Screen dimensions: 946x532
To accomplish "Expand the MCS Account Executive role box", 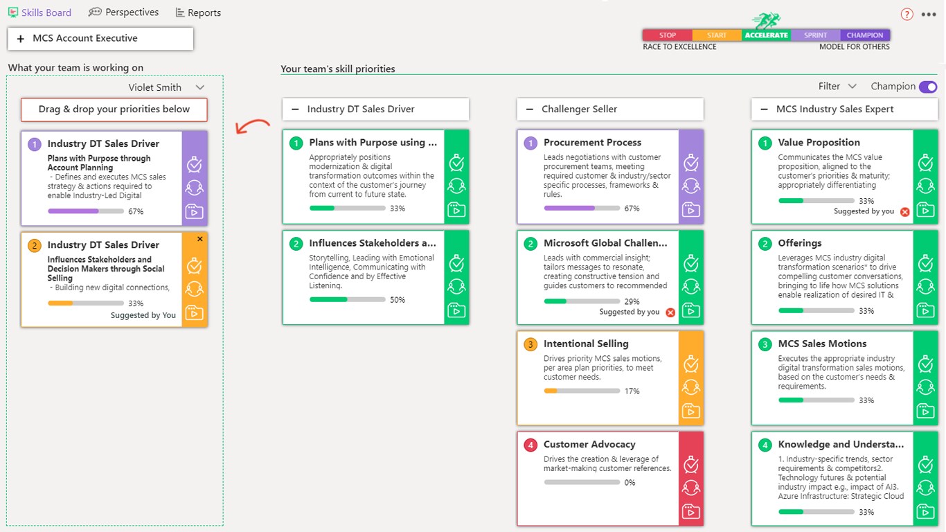I will tap(100, 39).
